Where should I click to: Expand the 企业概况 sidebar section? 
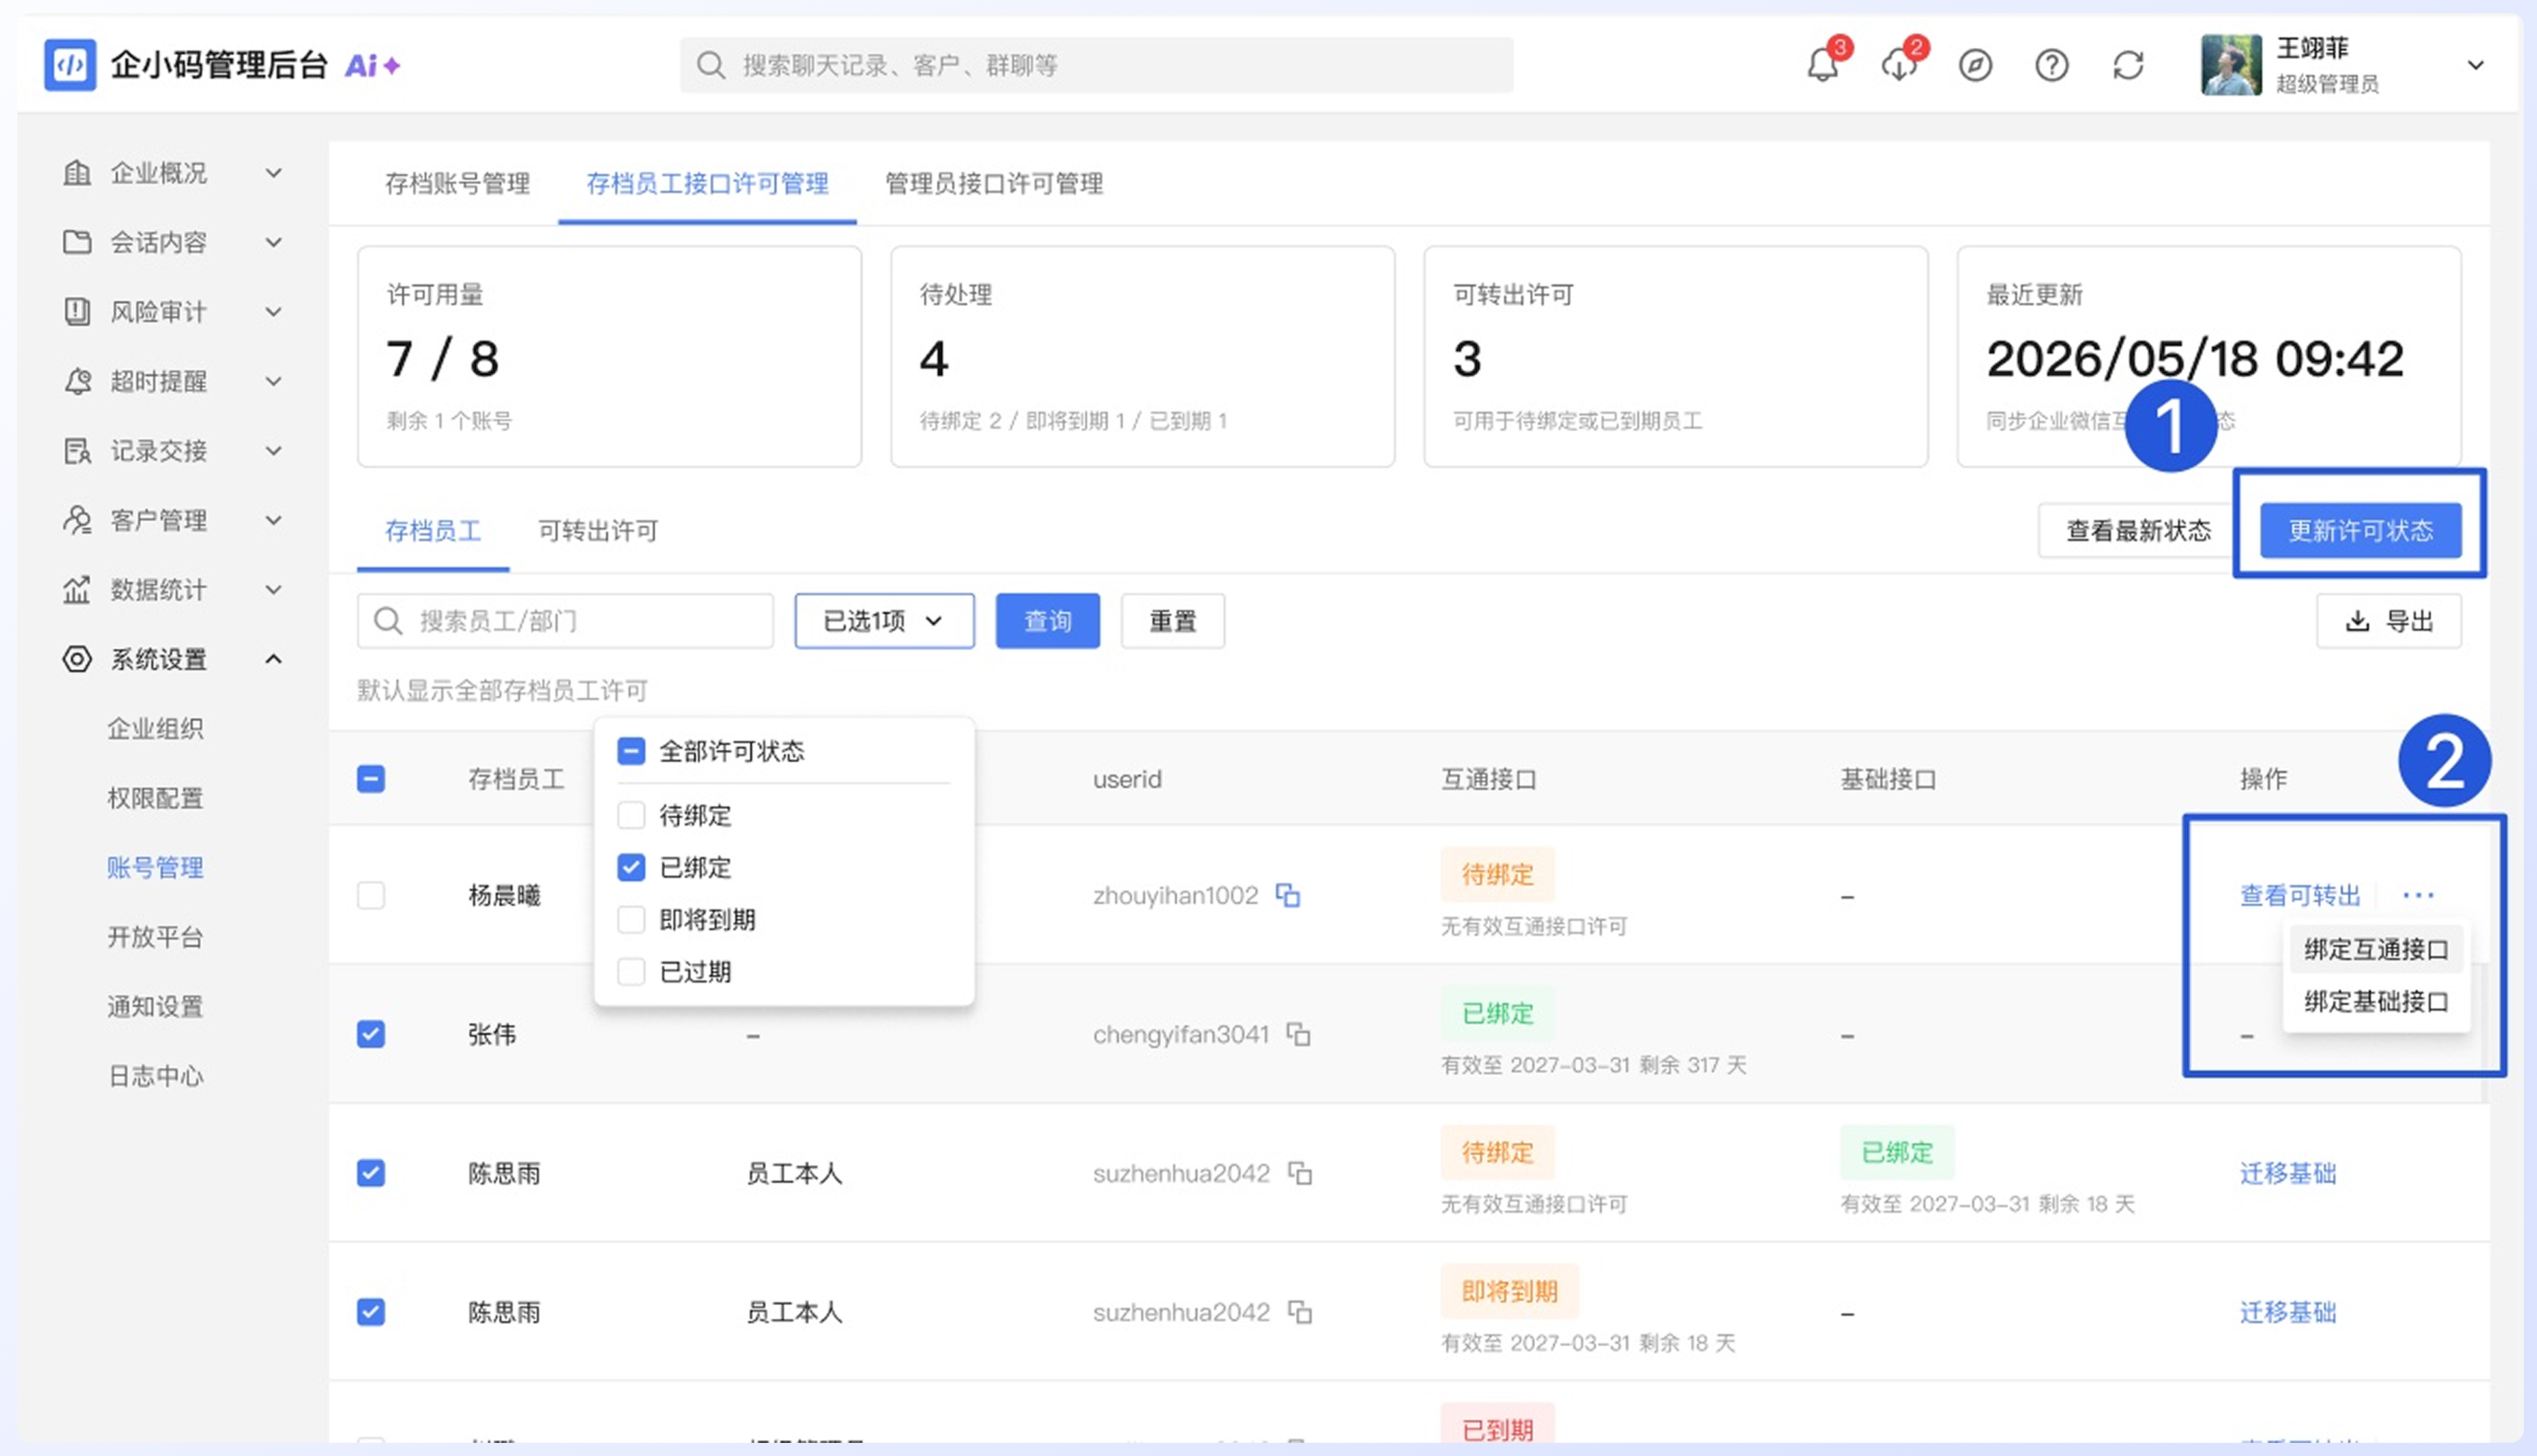tap(273, 173)
